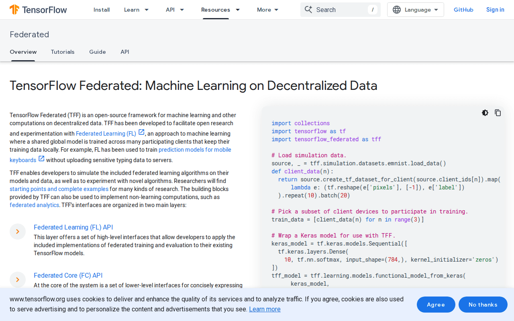Click the search magnifier icon
This screenshot has width=514, height=321.
click(308, 10)
